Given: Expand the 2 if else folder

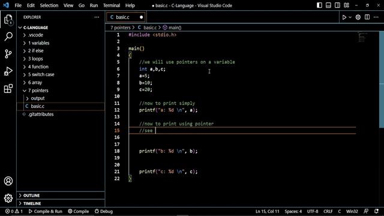Looking at the screenshot, I should pyautogui.click(x=61, y=50).
